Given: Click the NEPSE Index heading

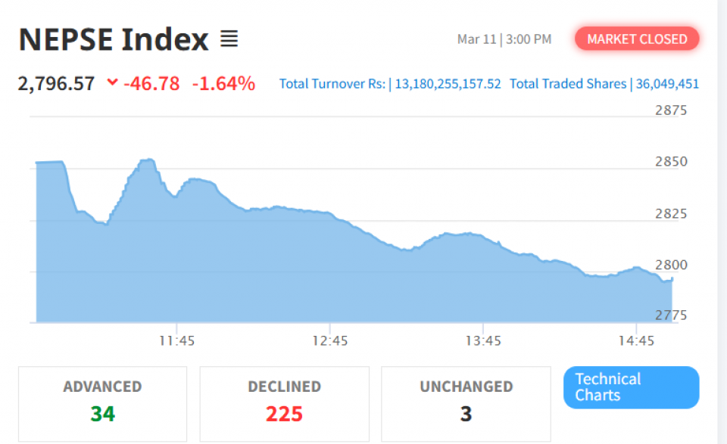Looking at the screenshot, I should pyautogui.click(x=114, y=39).
